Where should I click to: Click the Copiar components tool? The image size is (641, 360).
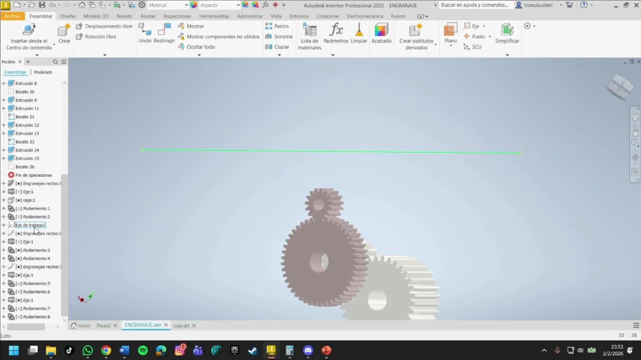pos(277,47)
